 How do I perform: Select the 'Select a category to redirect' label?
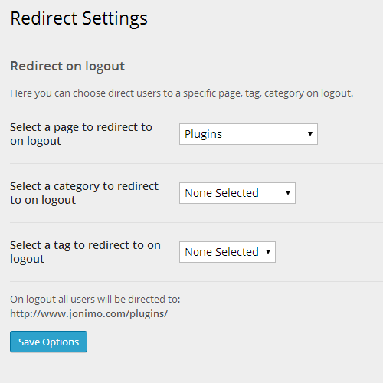click(84, 193)
